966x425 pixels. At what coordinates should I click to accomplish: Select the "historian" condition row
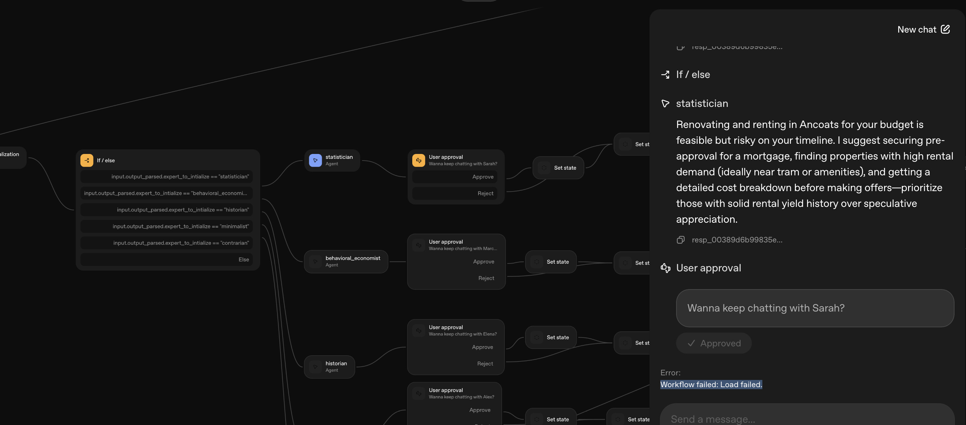pos(166,210)
